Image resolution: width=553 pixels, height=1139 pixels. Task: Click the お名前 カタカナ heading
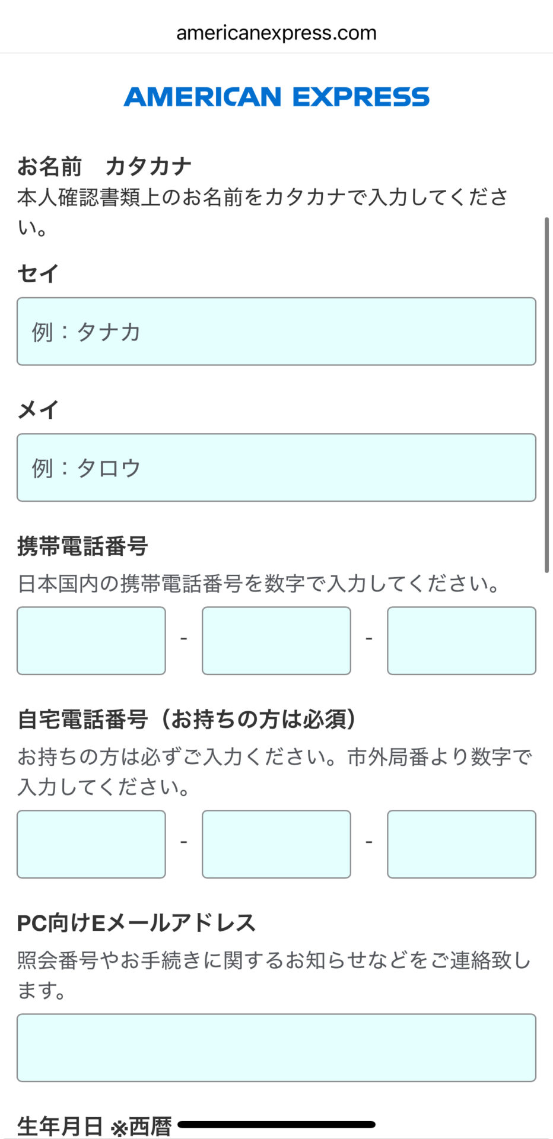click(x=104, y=166)
